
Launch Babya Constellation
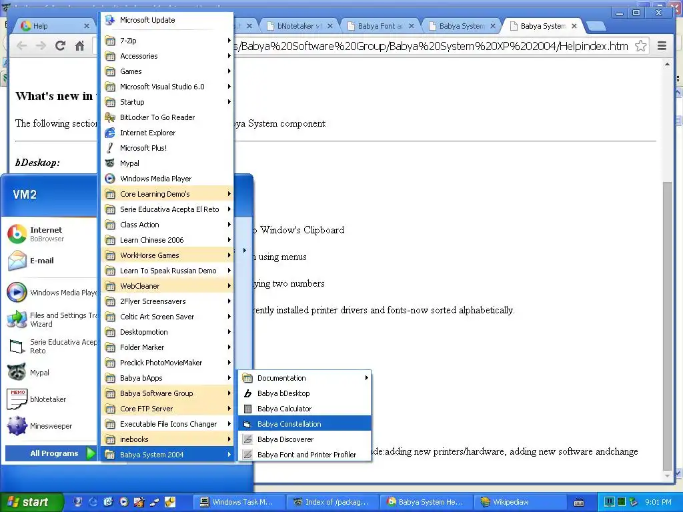tap(304, 424)
